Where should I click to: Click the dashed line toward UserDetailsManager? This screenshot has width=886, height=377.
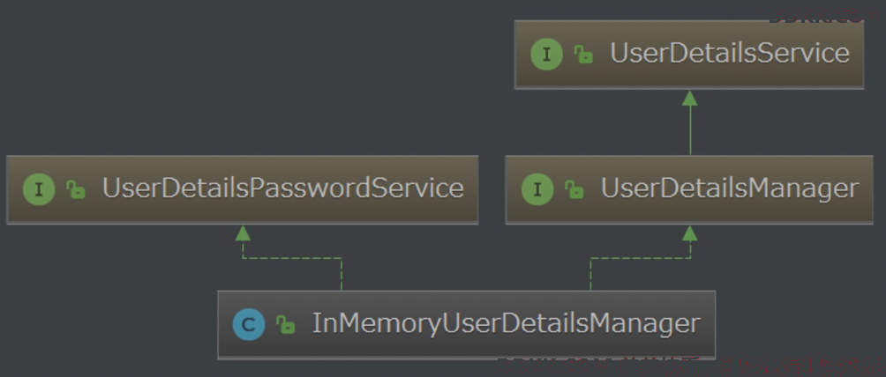click(x=640, y=258)
